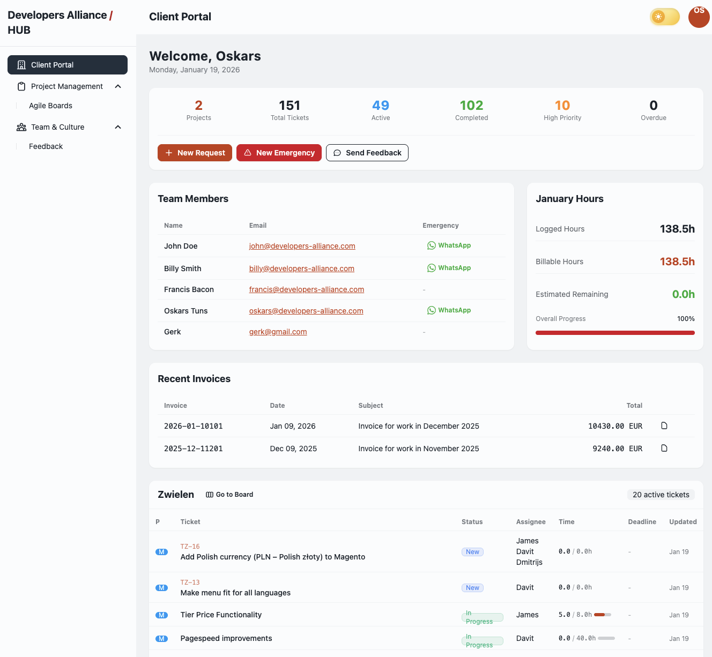
Task: Open Feedback from the sidebar
Action: pyautogui.click(x=46, y=146)
